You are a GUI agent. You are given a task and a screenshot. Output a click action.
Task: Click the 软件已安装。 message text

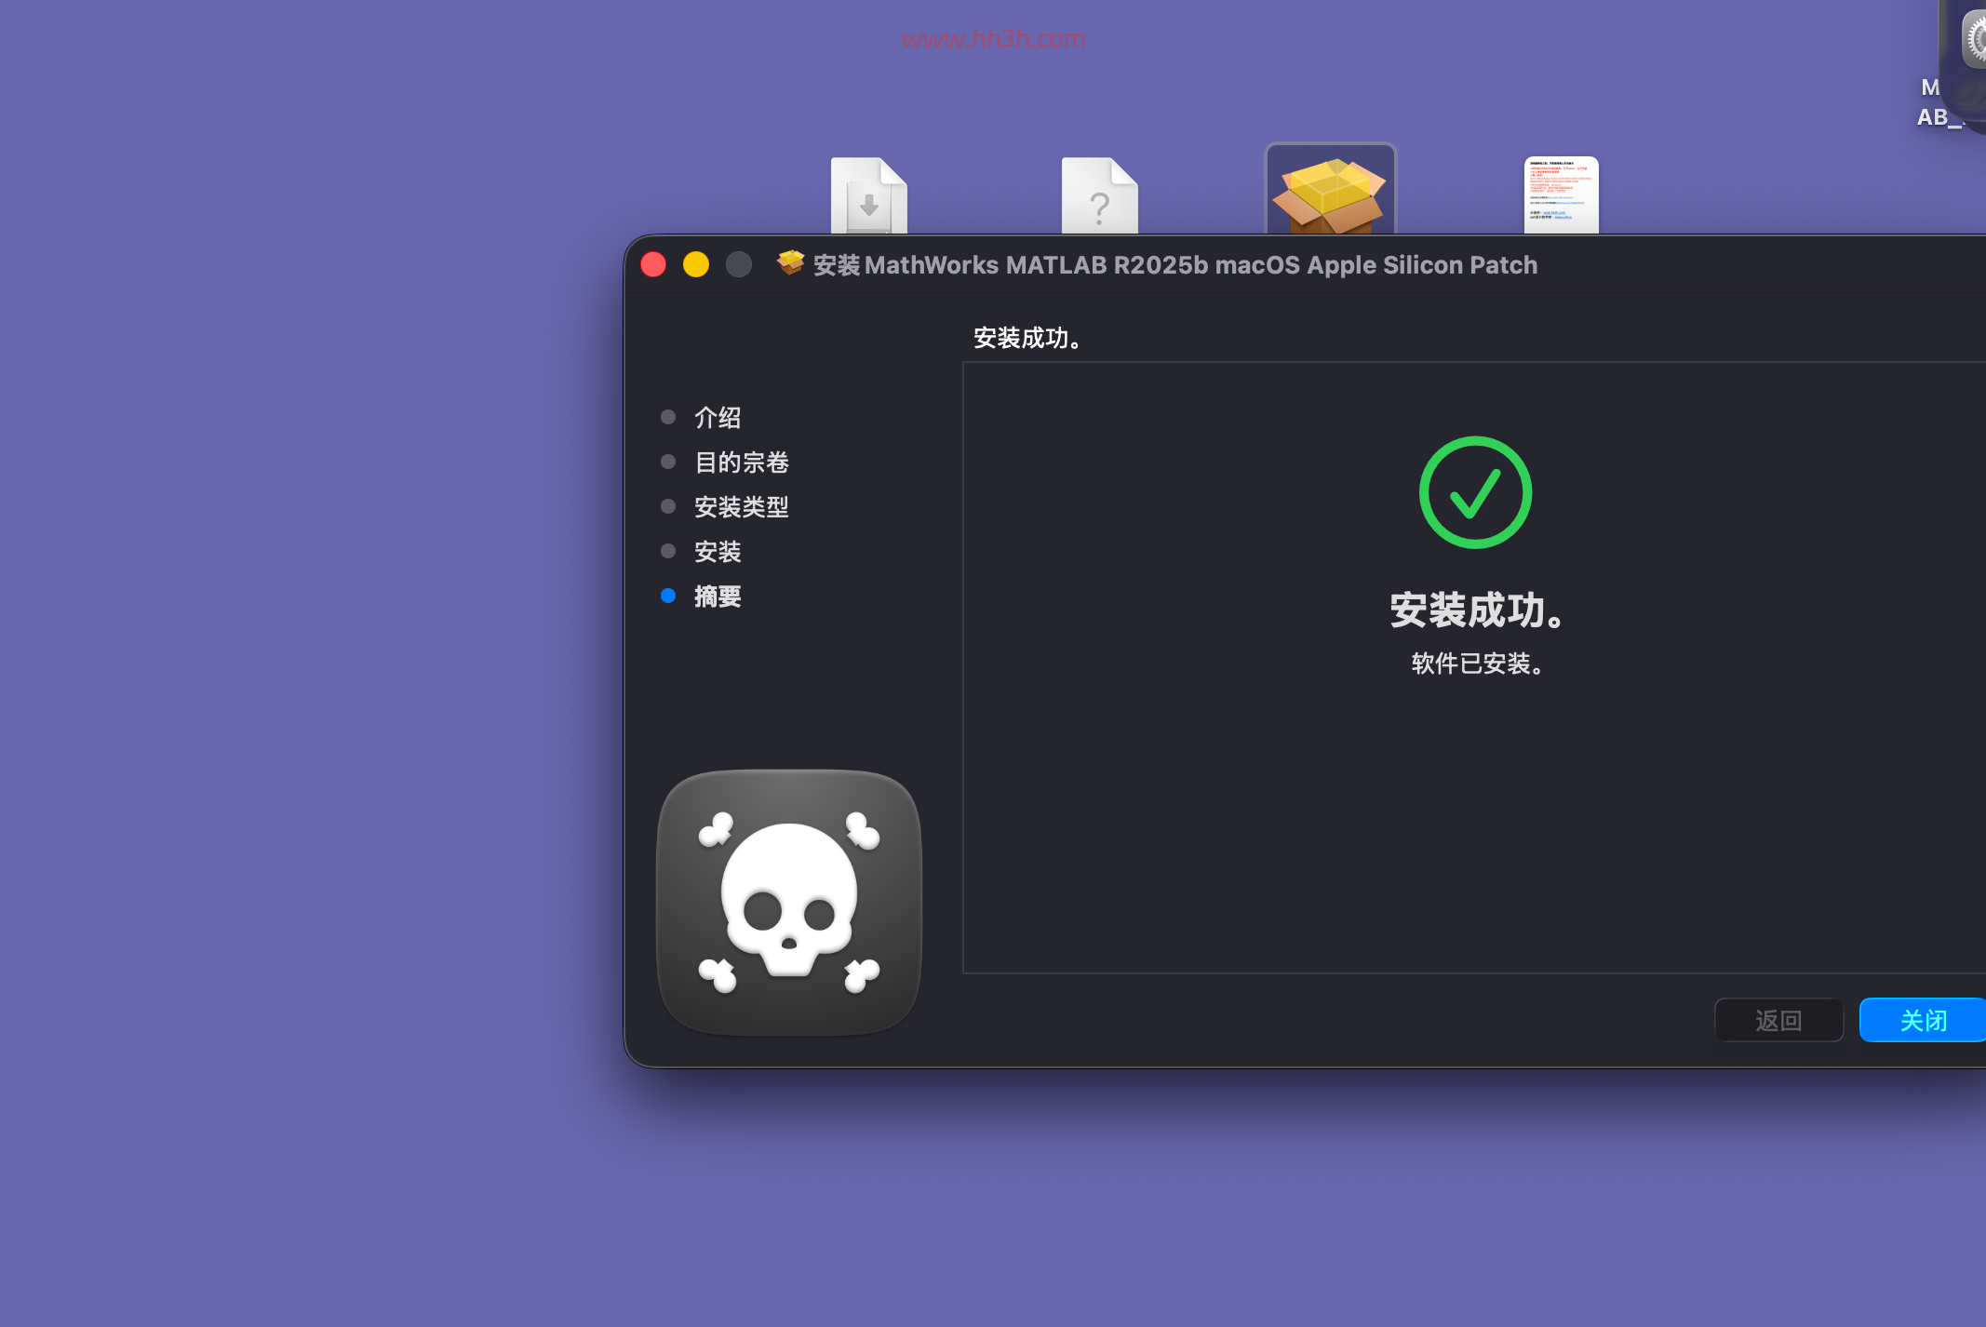(x=1478, y=663)
